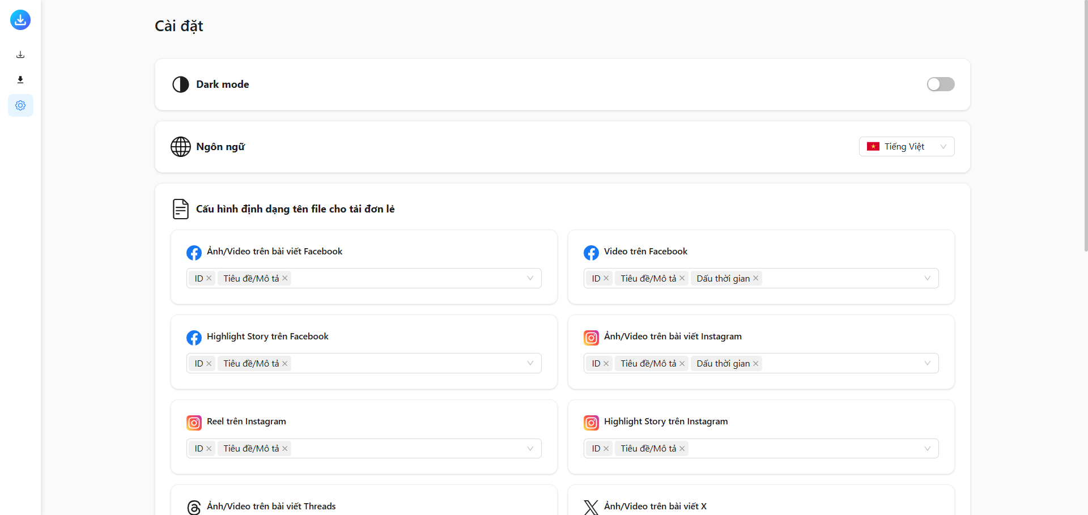This screenshot has width=1088, height=515.
Task: Open the single download page in sidebar
Action: [20, 55]
